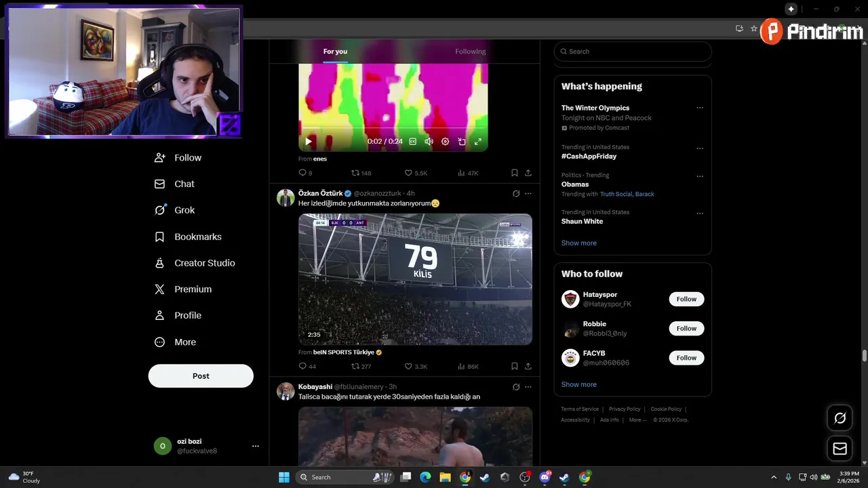Click the Post button
The width and height of the screenshot is (868, 488).
(201, 376)
